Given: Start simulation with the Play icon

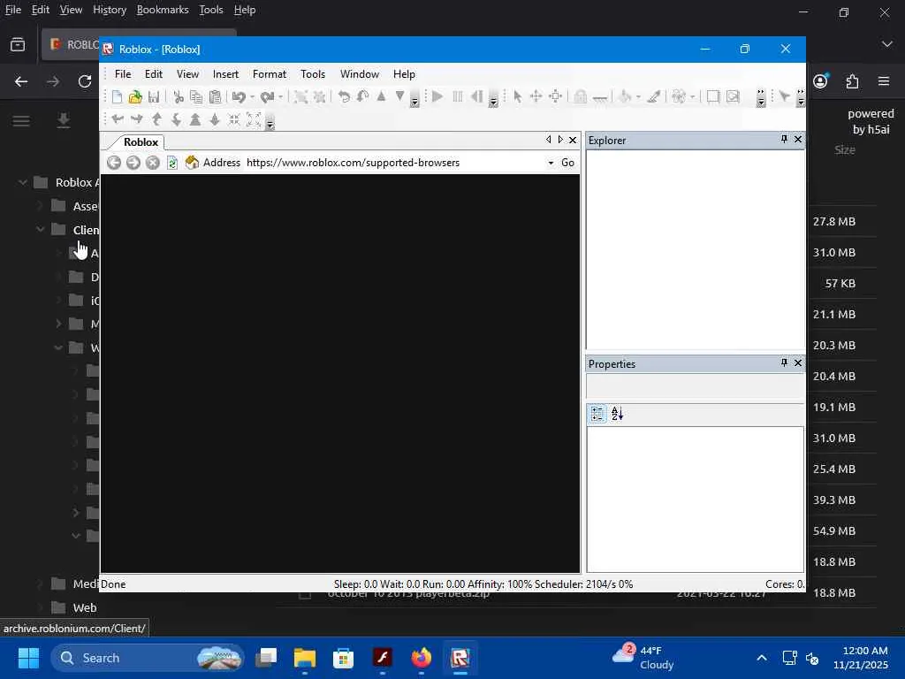Looking at the screenshot, I should coord(437,97).
